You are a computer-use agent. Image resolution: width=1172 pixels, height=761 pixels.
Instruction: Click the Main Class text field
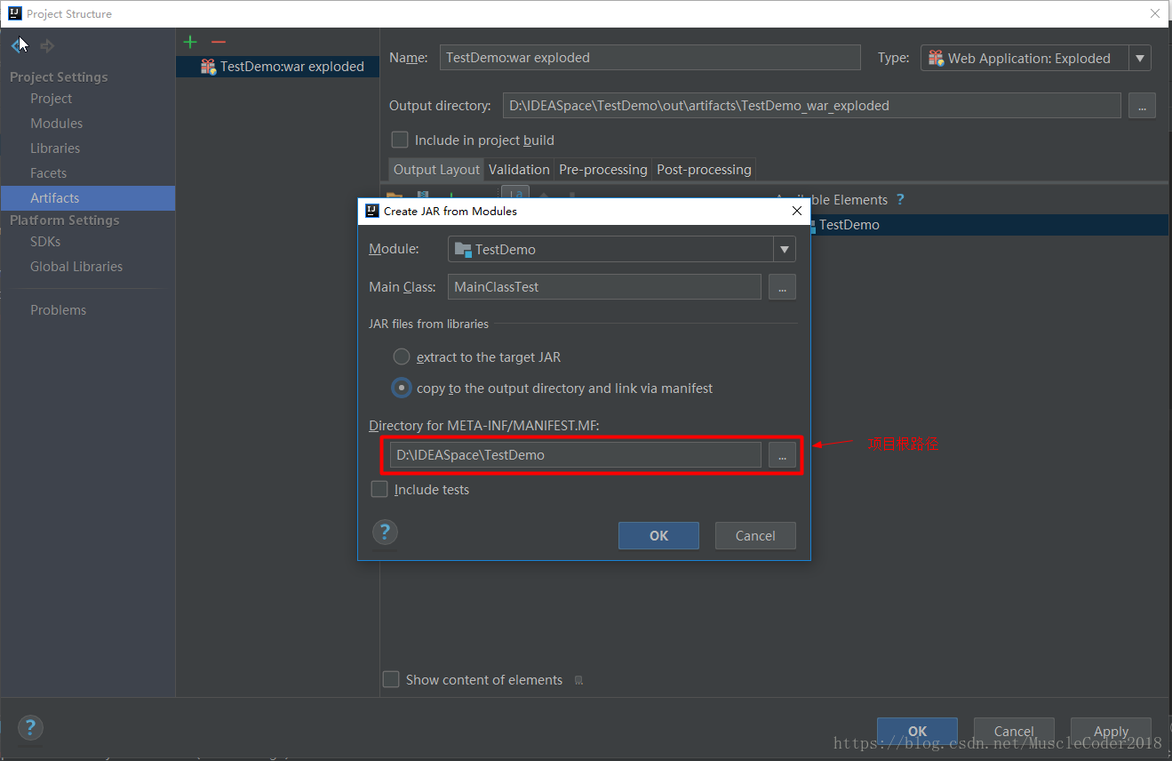point(604,287)
